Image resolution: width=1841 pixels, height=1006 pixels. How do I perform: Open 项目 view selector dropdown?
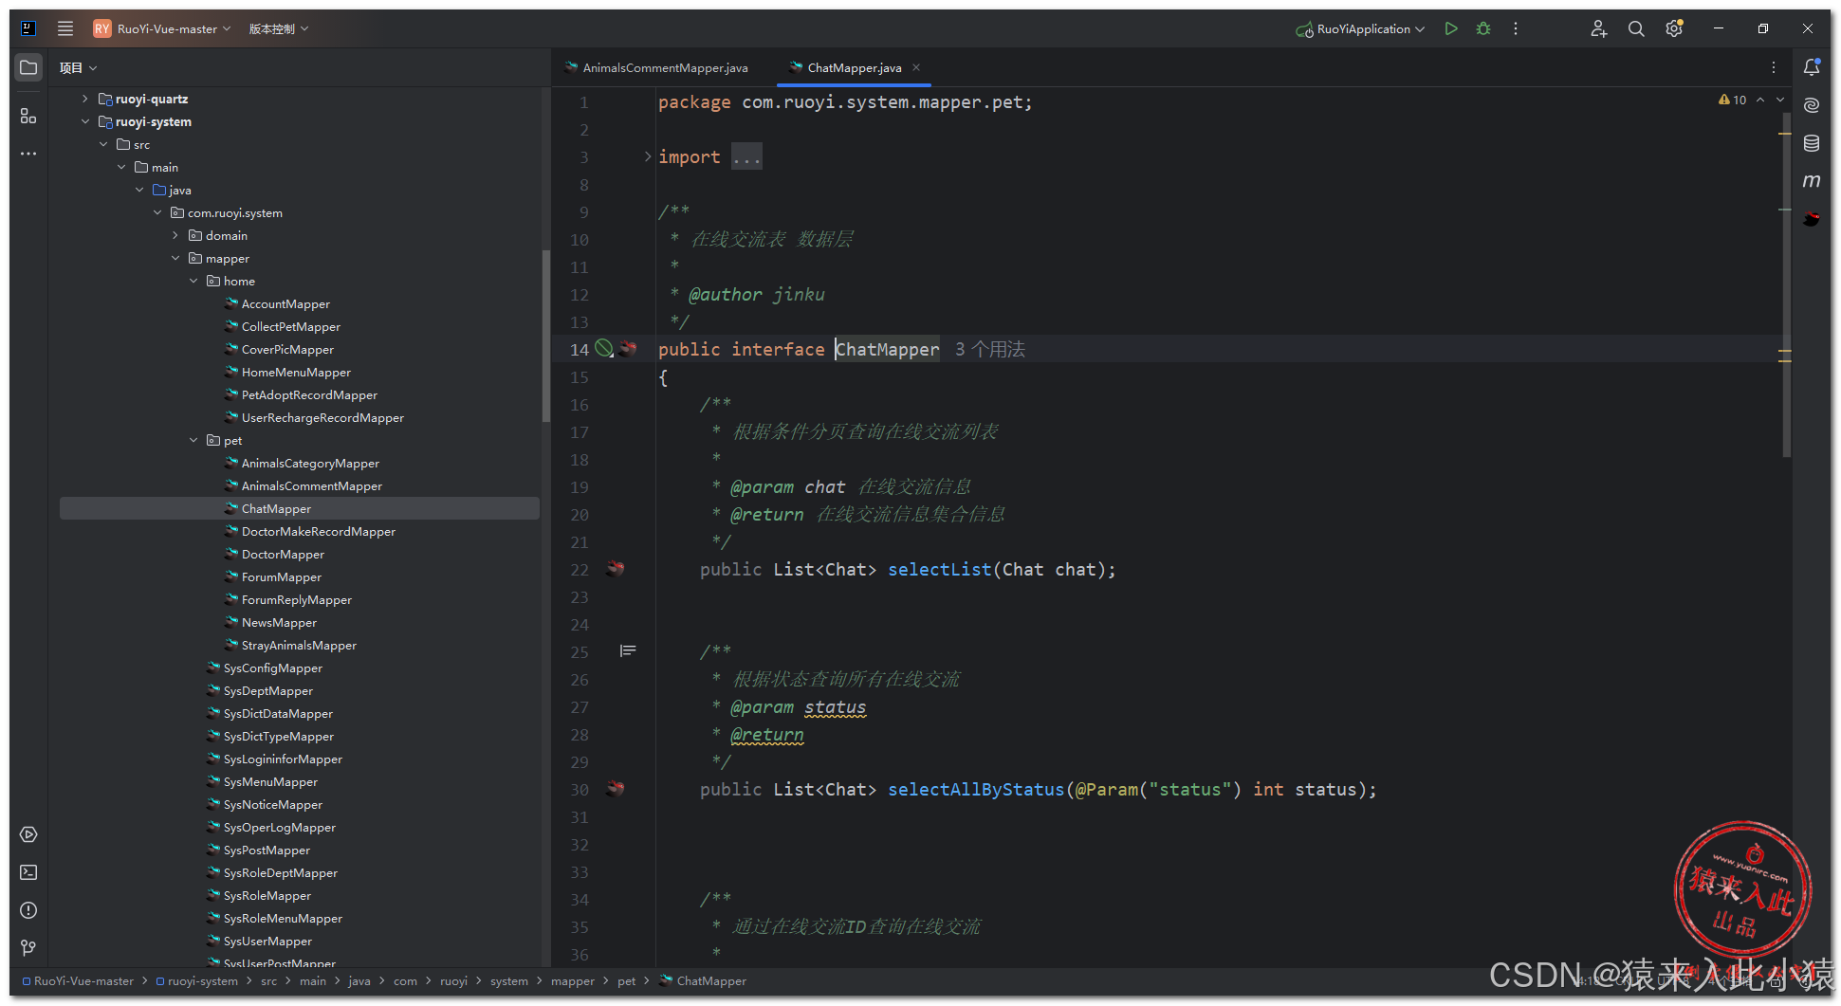78,67
